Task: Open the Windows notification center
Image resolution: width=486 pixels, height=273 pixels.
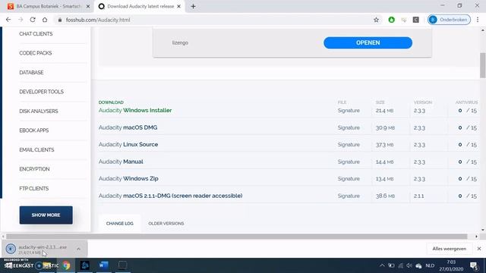Action: [x=474, y=265]
